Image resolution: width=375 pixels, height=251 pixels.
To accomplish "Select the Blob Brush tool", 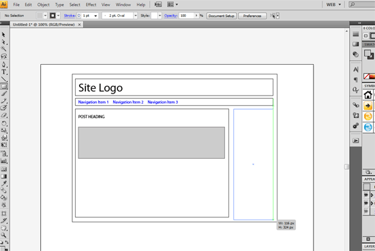I will click(x=3, y=108).
